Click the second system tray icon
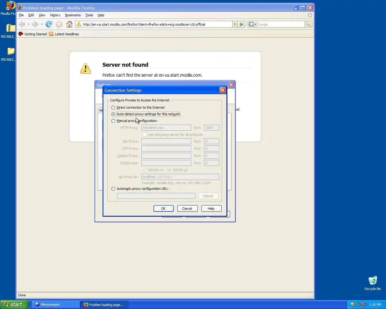 (x=358, y=304)
